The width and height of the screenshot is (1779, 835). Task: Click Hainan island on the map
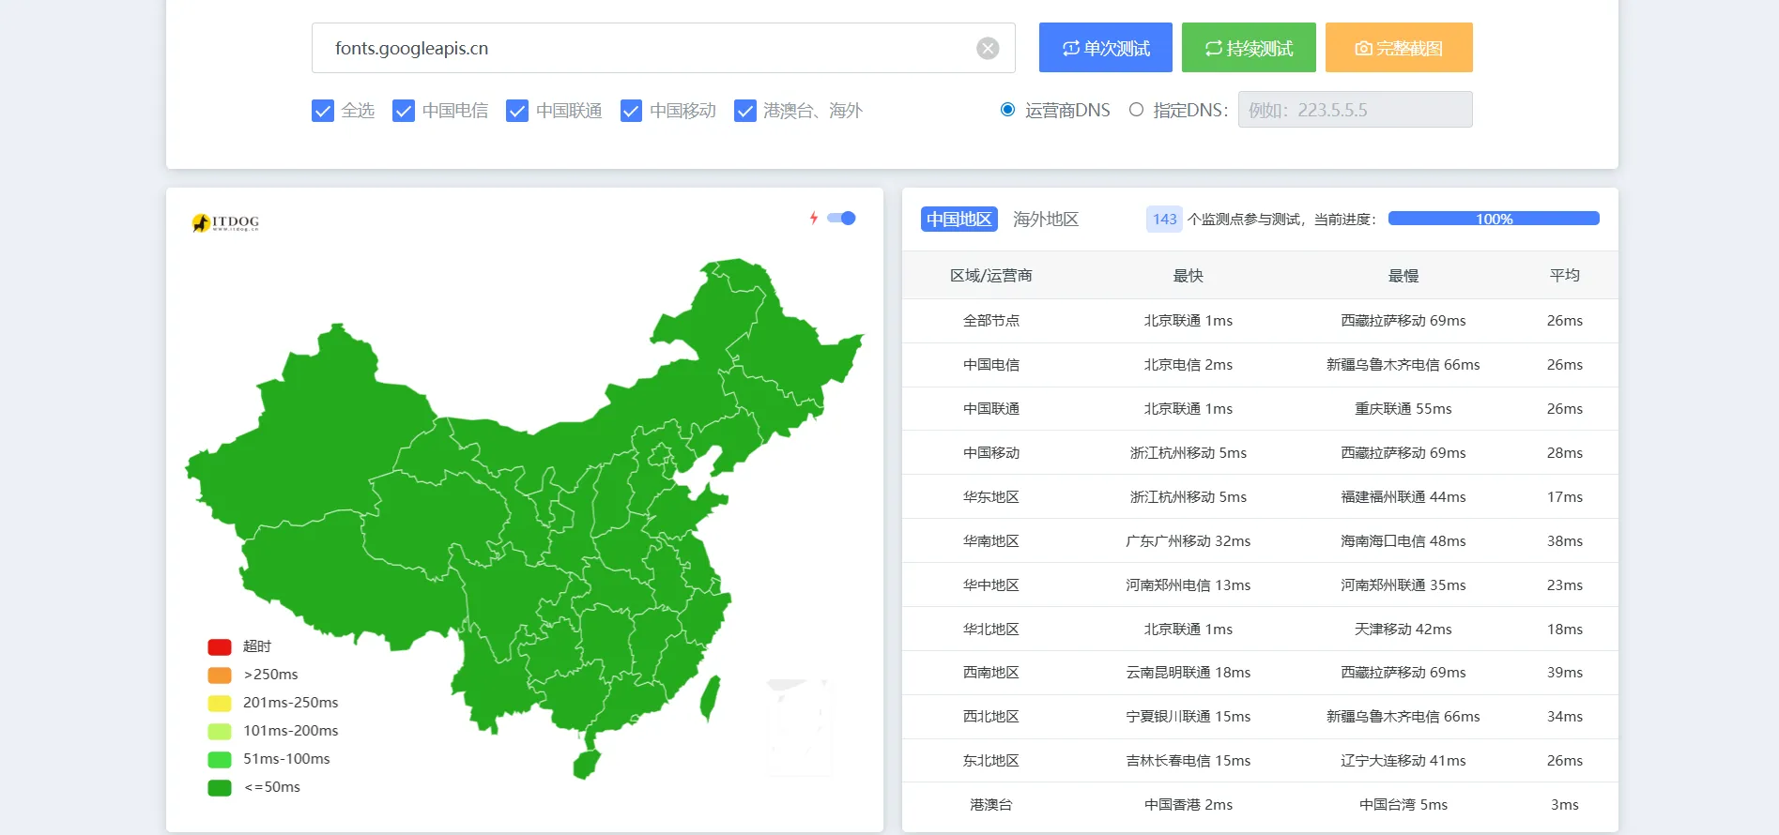587,764
